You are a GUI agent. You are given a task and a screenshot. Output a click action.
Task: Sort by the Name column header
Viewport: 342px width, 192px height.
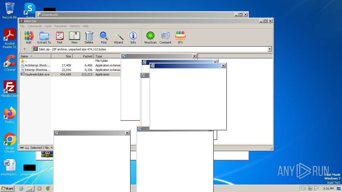[x=35, y=56]
